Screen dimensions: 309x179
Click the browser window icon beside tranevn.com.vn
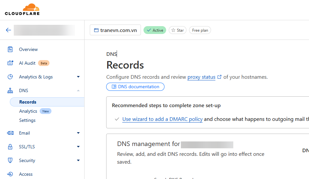[96, 30]
